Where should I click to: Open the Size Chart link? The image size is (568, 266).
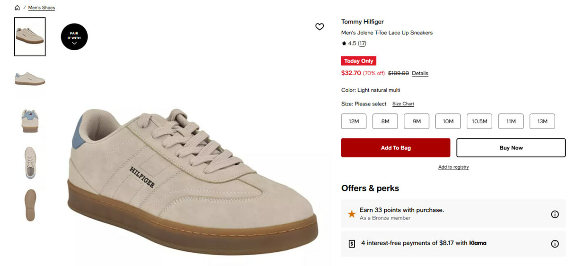pyautogui.click(x=403, y=104)
